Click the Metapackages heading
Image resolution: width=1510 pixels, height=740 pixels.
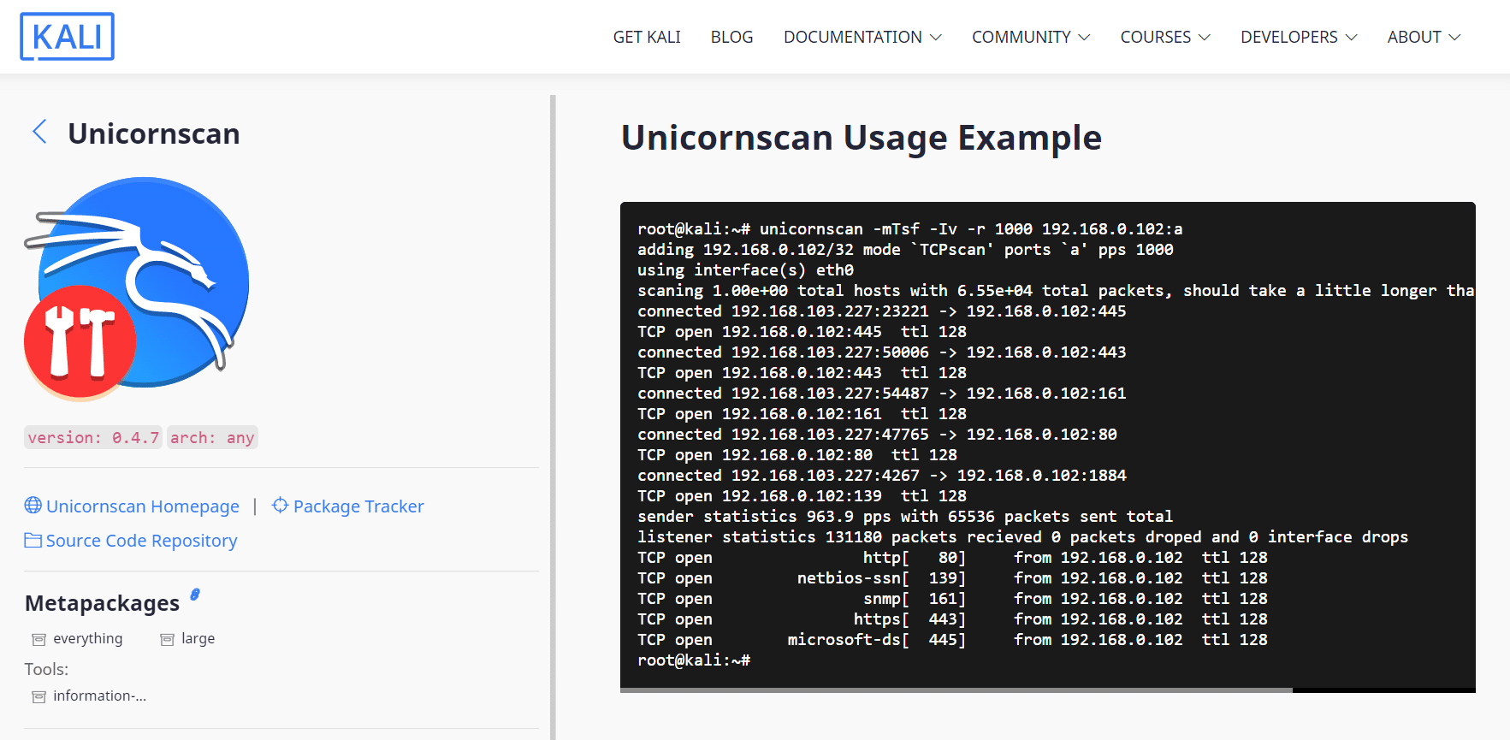(102, 603)
